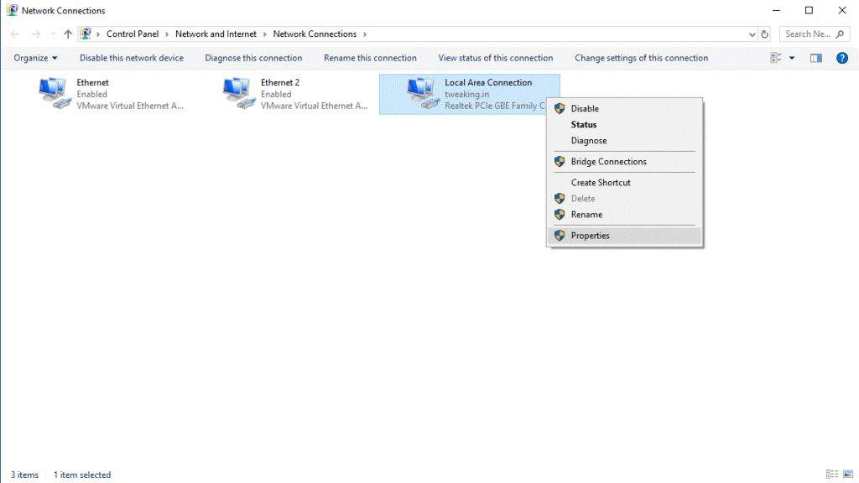Click the search magnifier icon
The width and height of the screenshot is (859, 483).
pos(840,34)
